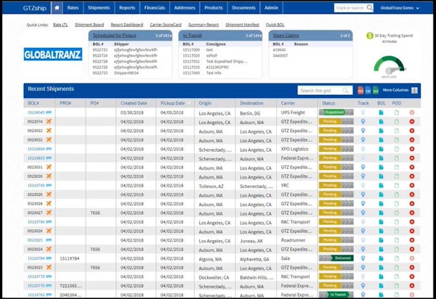Open the Rates menu
This screenshot has width=436, height=299.
tap(73, 8)
